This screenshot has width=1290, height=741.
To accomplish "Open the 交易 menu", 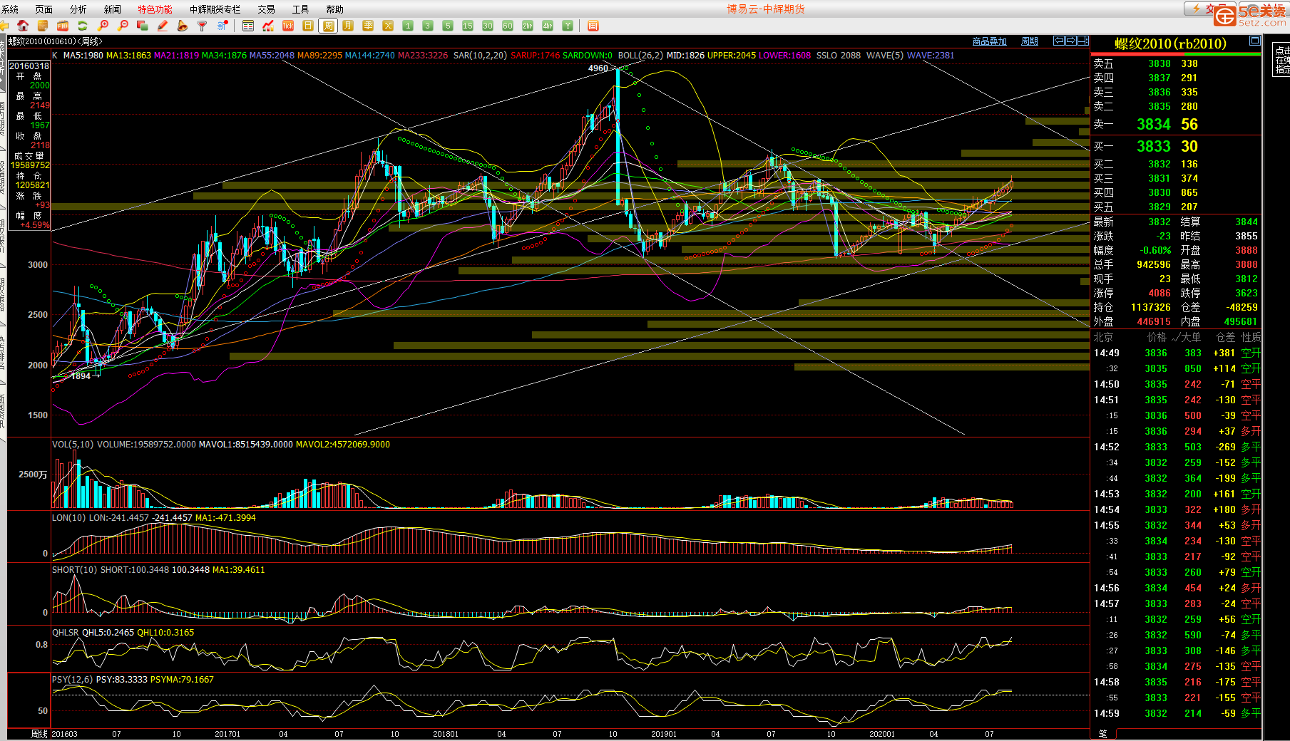I will (267, 9).
